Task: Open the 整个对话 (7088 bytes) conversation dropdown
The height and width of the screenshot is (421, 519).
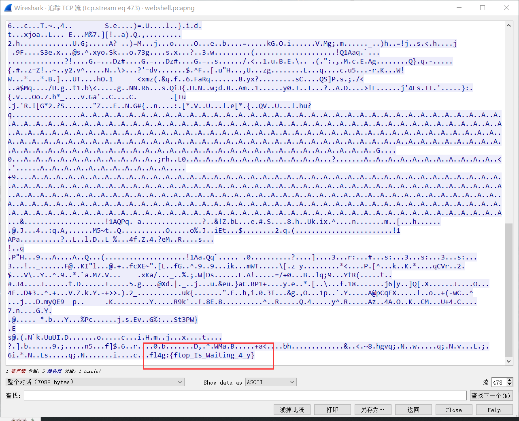Action: coord(95,382)
